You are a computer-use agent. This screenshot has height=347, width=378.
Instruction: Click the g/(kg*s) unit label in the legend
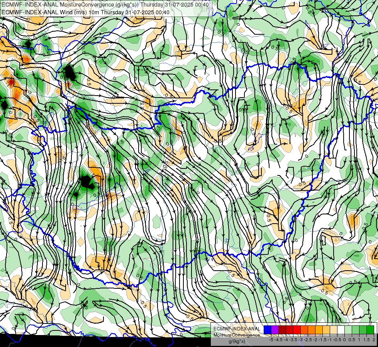pyautogui.click(x=237, y=342)
